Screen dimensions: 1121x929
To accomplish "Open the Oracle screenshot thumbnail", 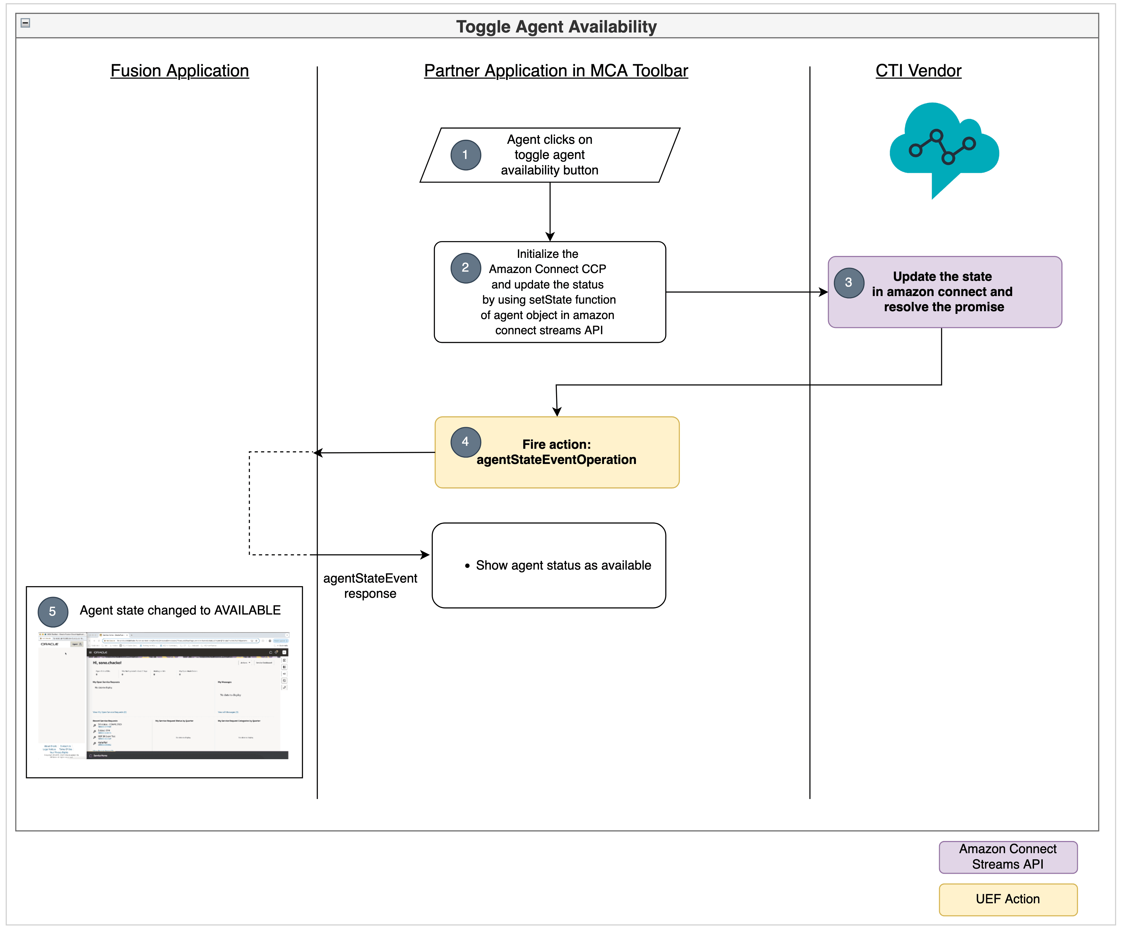I will 164,696.
